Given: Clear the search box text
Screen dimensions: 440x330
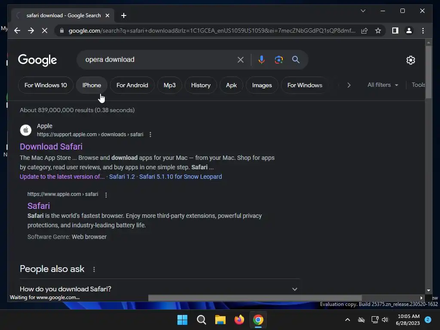Looking at the screenshot, I should (x=241, y=60).
